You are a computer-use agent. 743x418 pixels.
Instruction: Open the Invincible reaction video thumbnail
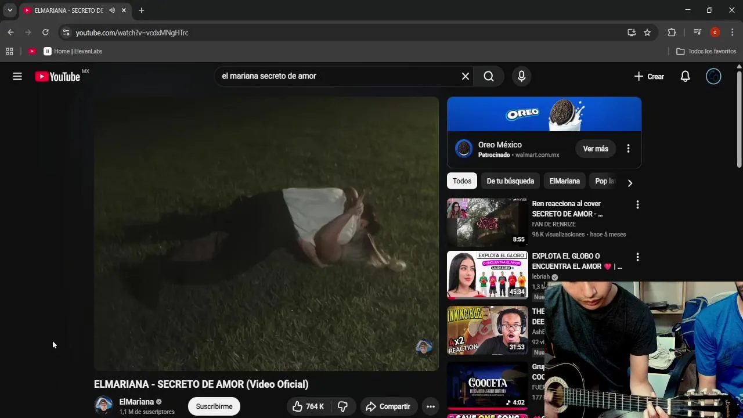coord(487,330)
